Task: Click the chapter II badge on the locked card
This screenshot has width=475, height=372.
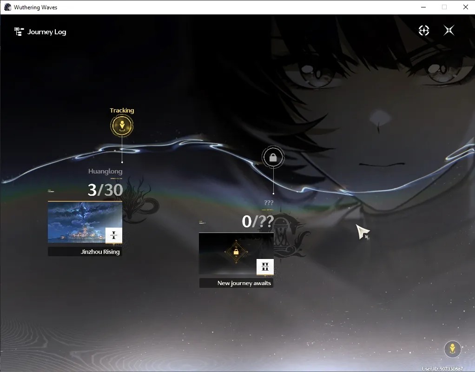Action: point(265,267)
